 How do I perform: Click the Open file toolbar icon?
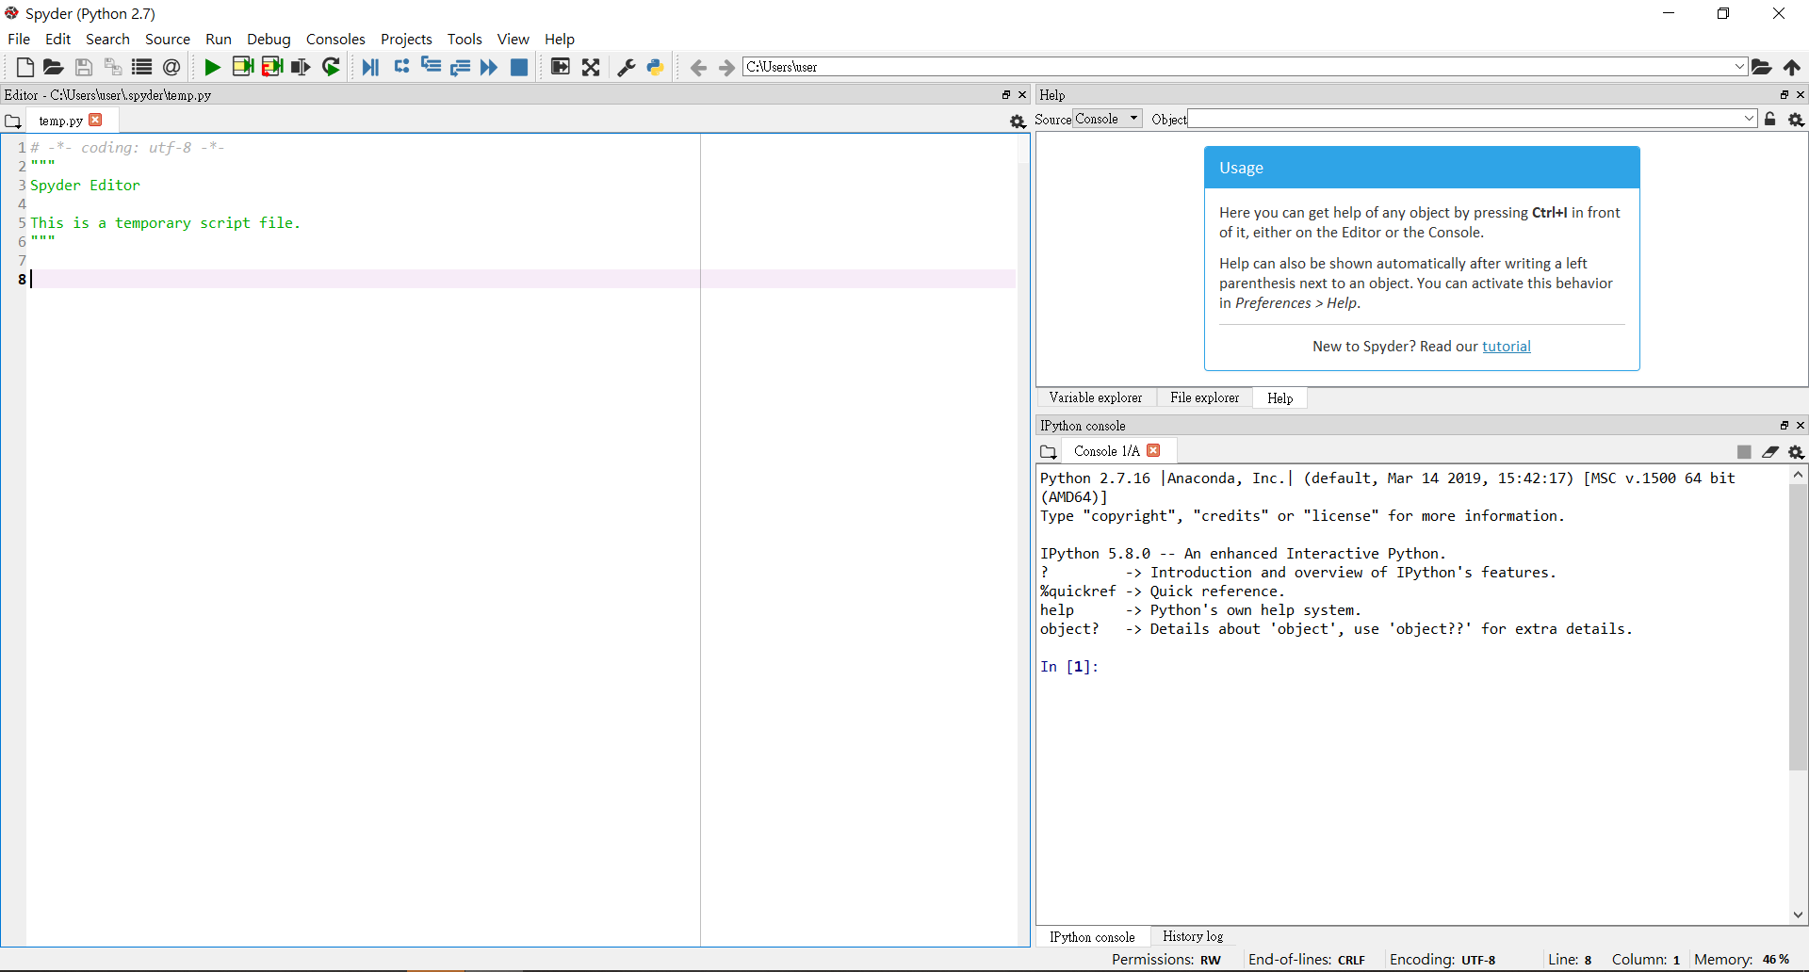pyautogui.click(x=54, y=67)
